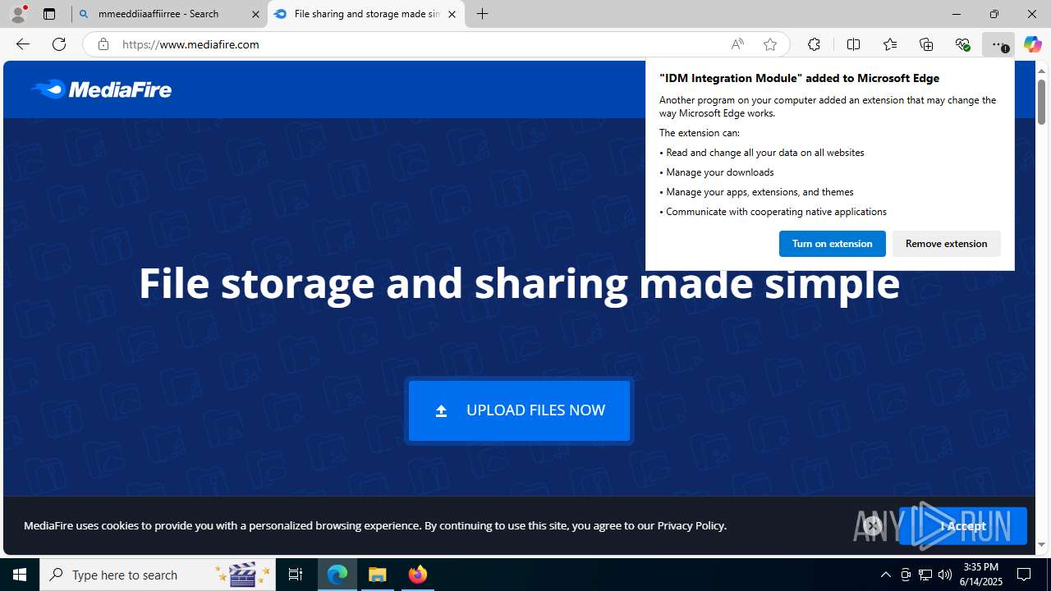
Task: Go back to previous page
Action: [23, 44]
